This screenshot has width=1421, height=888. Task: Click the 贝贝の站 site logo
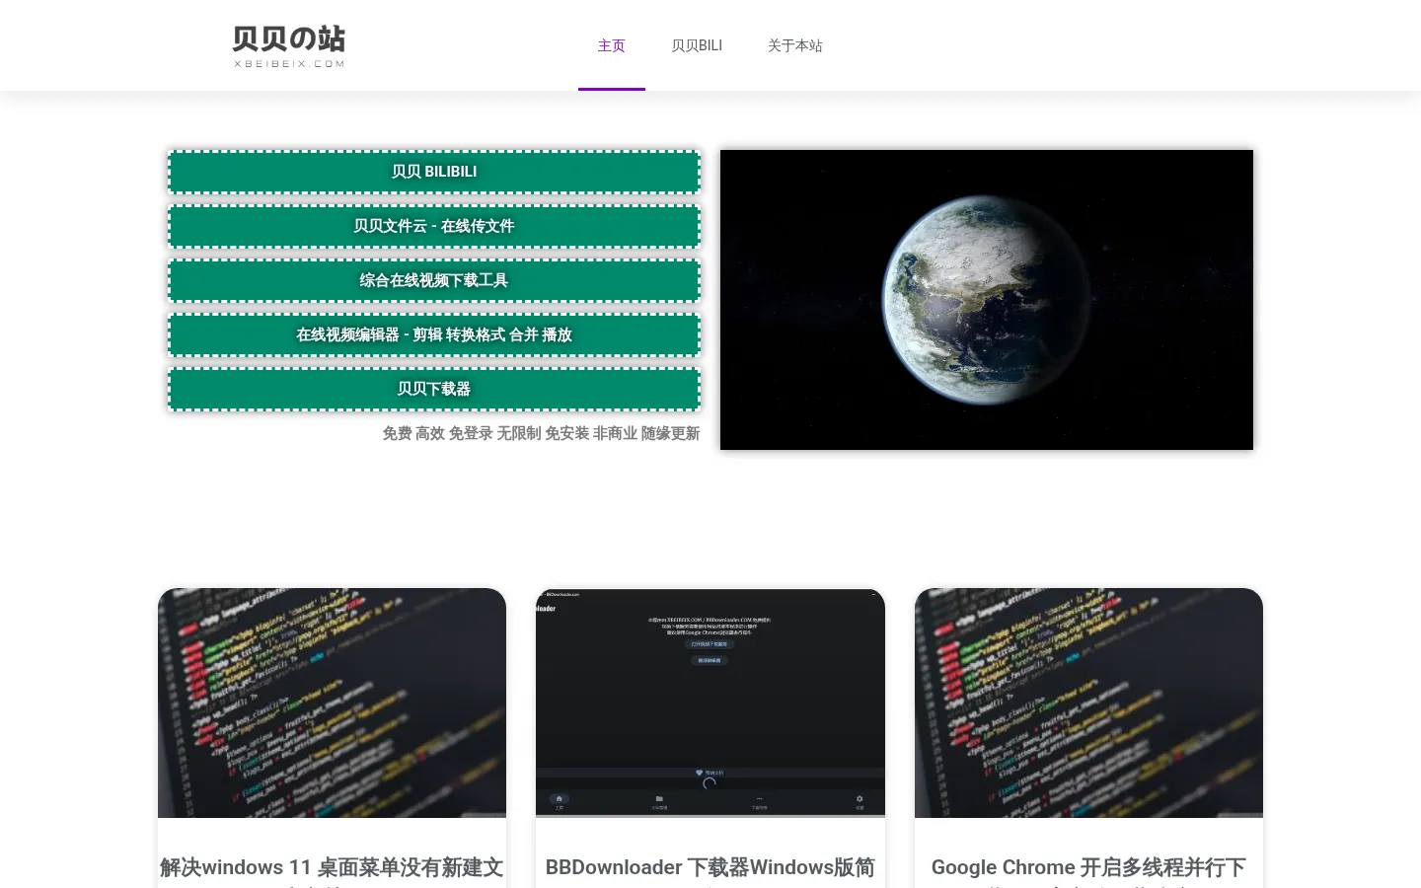point(289,46)
